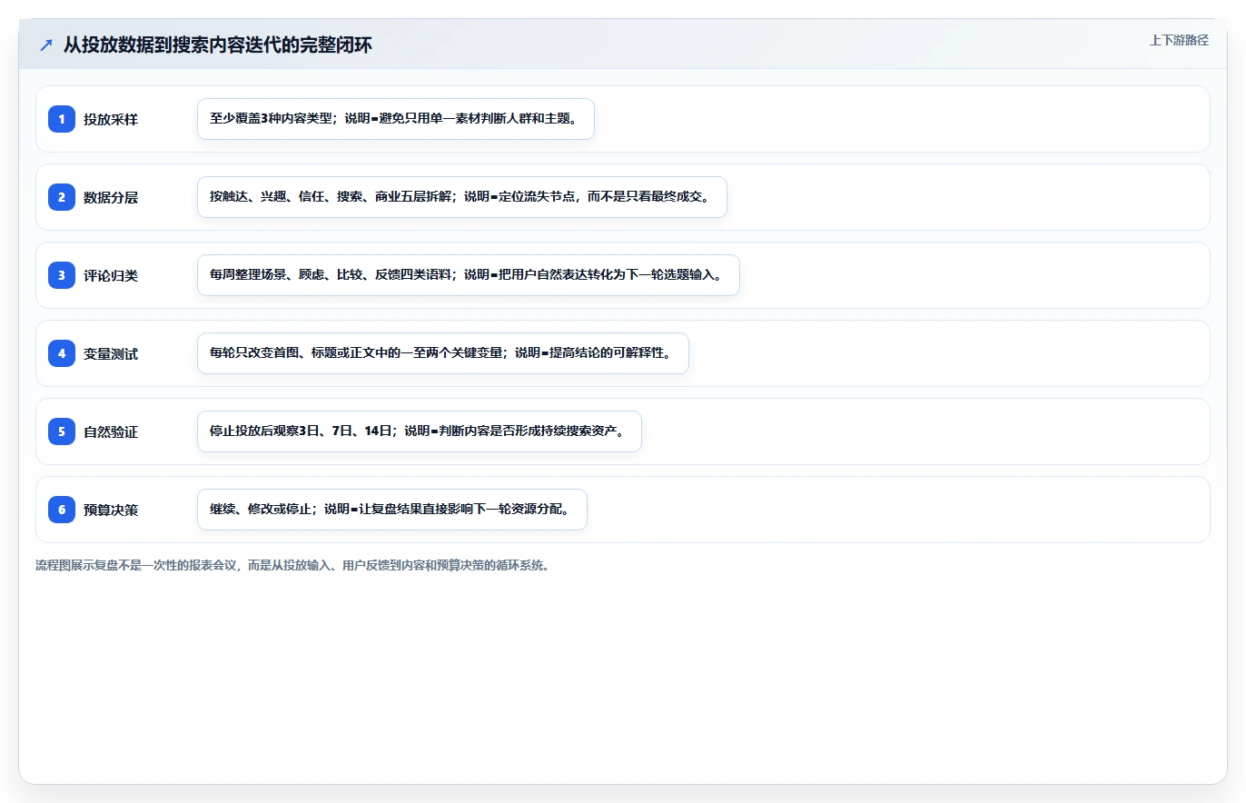Open the box reading 至少覆盖3种内容类型
1246x803 pixels.
(396, 119)
